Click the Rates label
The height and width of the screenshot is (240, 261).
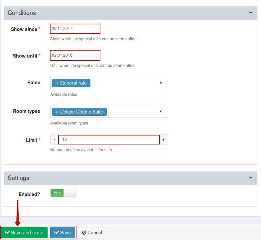pos(34,83)
